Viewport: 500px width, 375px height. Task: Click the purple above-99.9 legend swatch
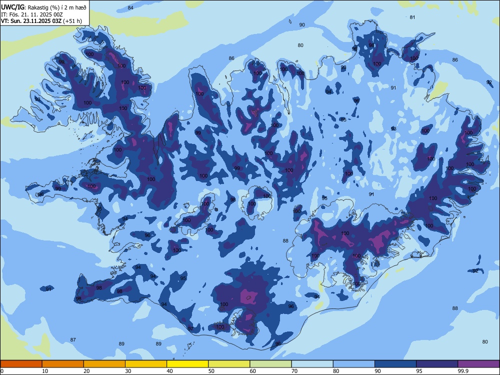[478, 364]
